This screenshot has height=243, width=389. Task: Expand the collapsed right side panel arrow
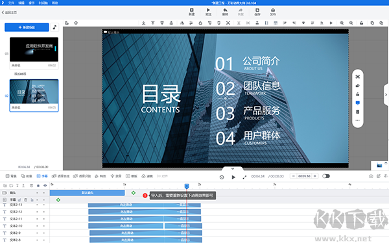[x=386, y=95]
